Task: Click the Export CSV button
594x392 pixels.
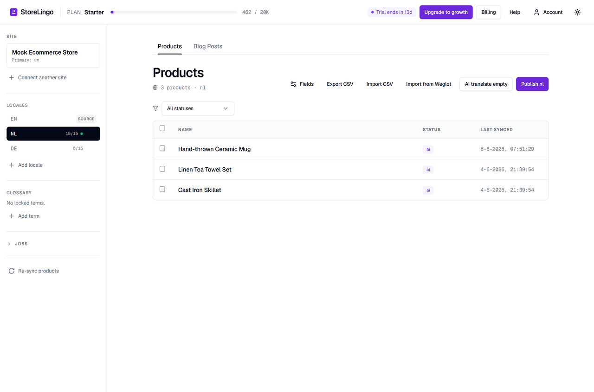Action: pyautogui.click(x=340, y=84)
